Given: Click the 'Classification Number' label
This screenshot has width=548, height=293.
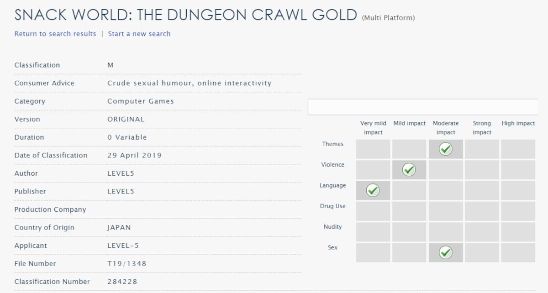Looking at the screenshot, I should point(52,282).
